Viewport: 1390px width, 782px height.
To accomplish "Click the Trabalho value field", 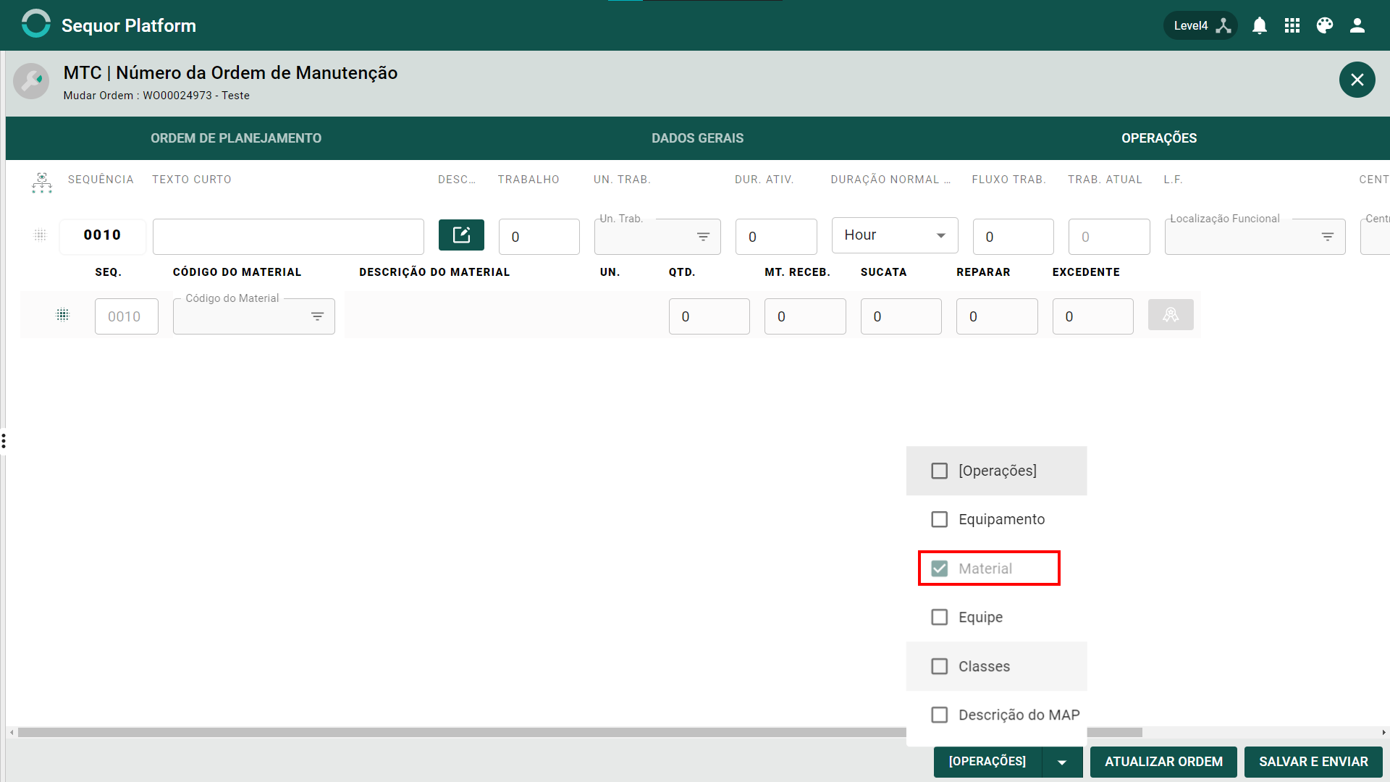I will click(x=539, y=237).
